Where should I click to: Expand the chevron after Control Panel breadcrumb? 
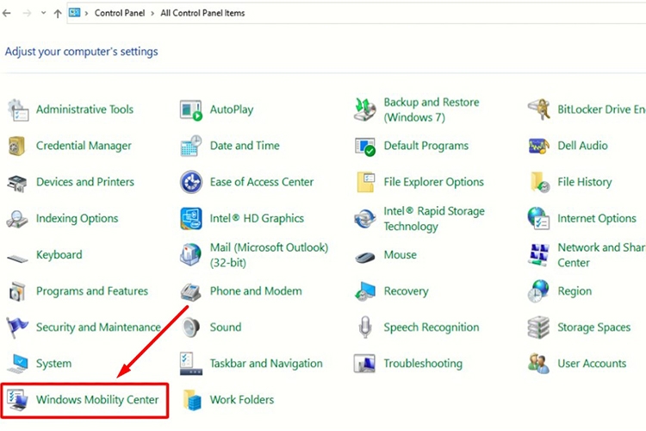point(152,13)
